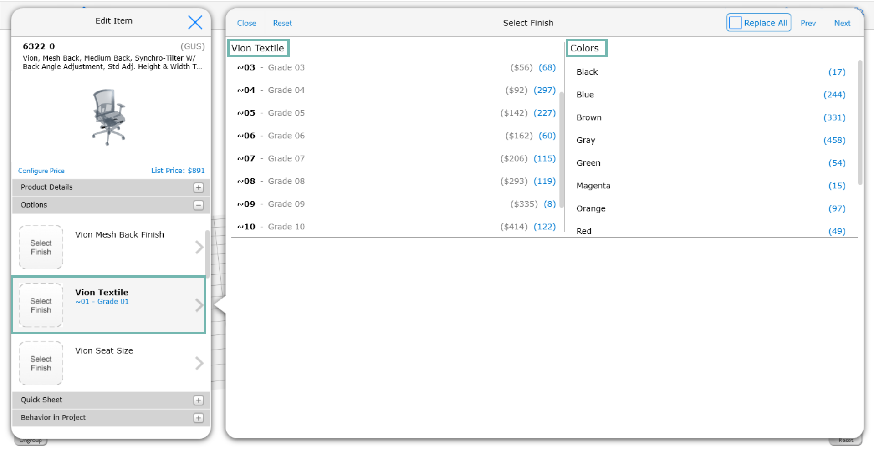The image size is (874, 451).
Task: Select Grade 06 textile
Action: pos(396,136)
